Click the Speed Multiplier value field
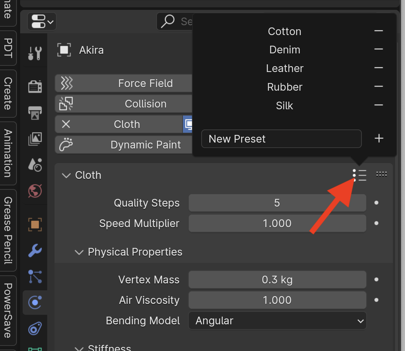Screen dimensions: 405x351 click(x=277, y=223)
